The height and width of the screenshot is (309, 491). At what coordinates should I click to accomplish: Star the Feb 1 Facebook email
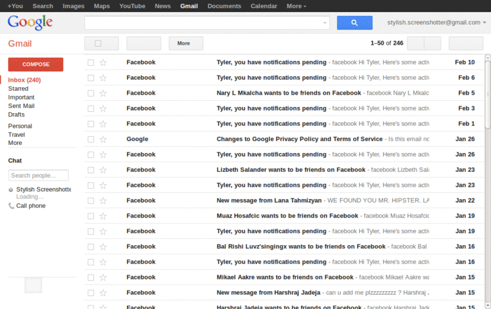tap(103, 124)
